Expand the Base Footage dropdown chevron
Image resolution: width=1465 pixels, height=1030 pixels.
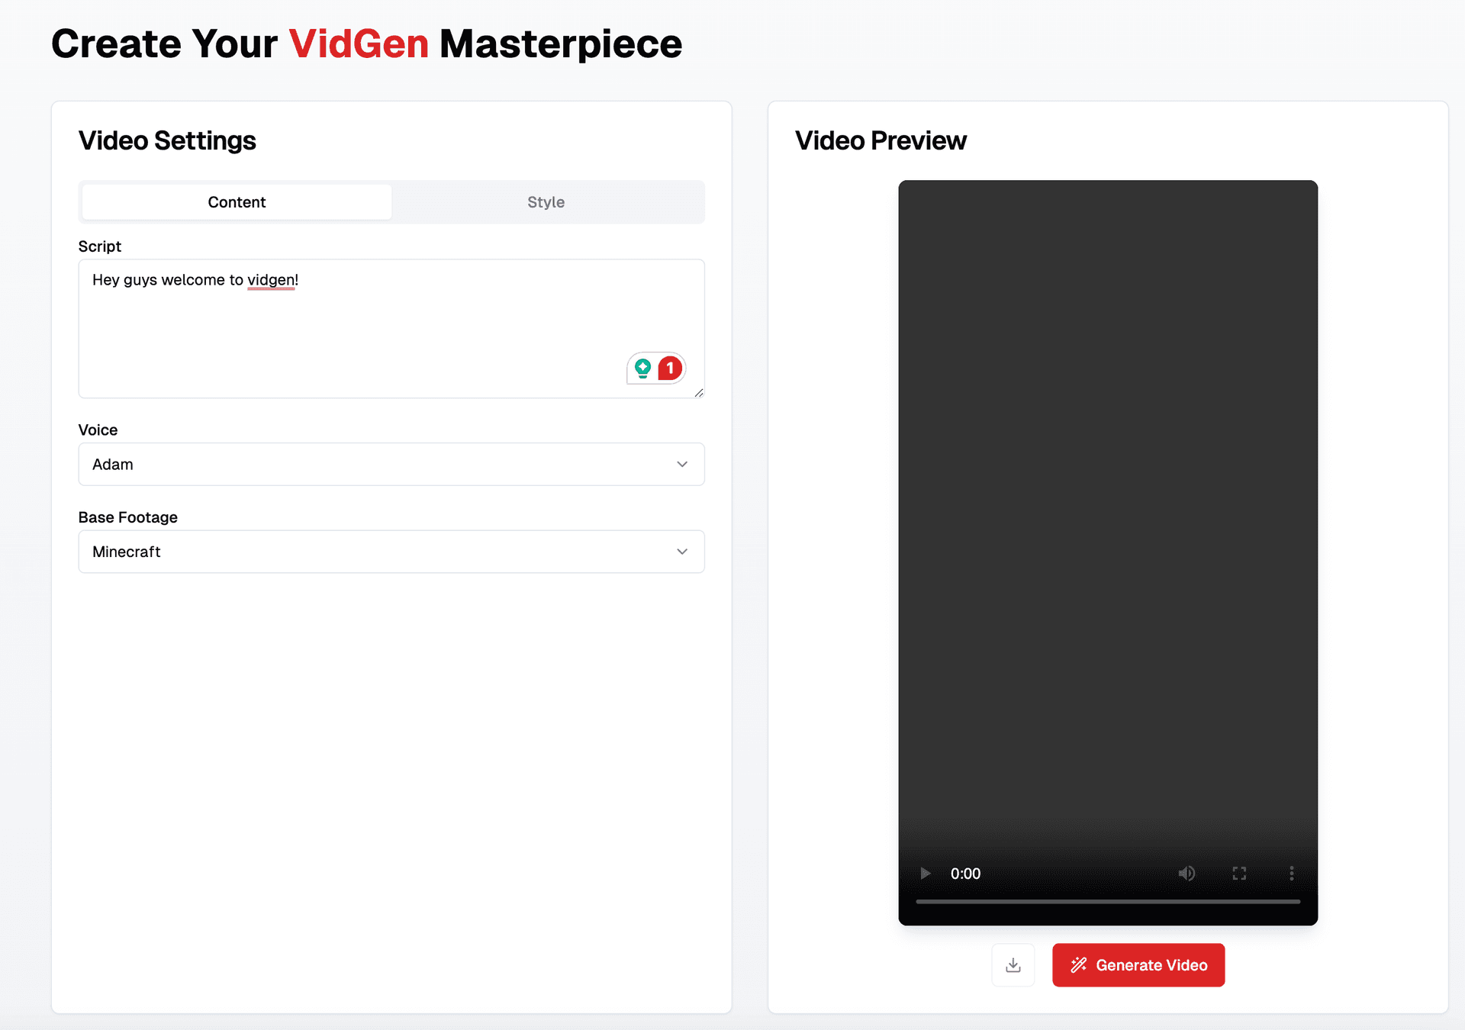coord(682,552)
